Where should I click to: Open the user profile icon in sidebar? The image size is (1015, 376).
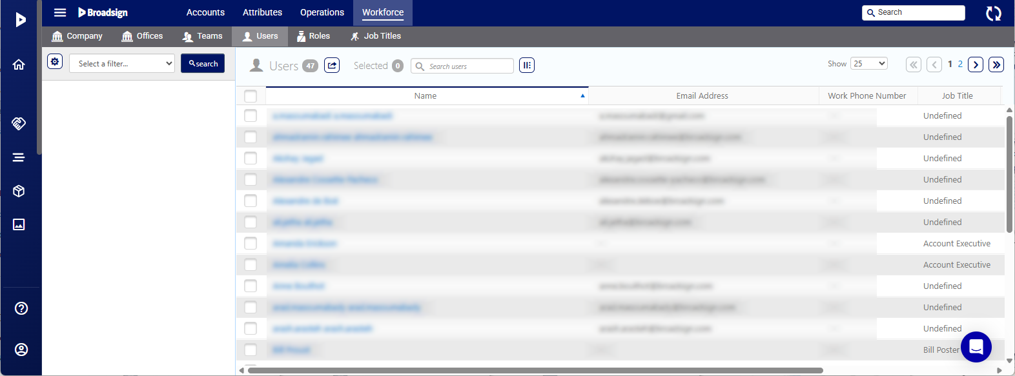21,350
